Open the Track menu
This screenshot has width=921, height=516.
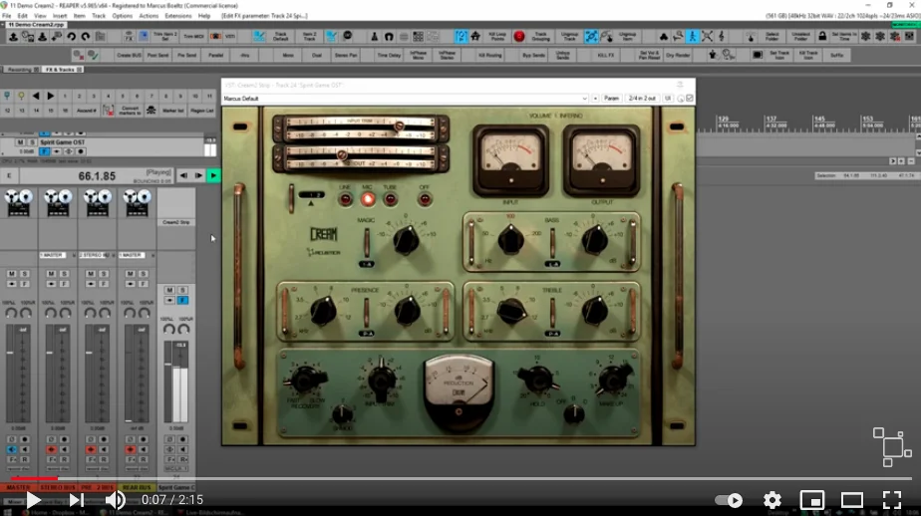[x=98, y=16]
